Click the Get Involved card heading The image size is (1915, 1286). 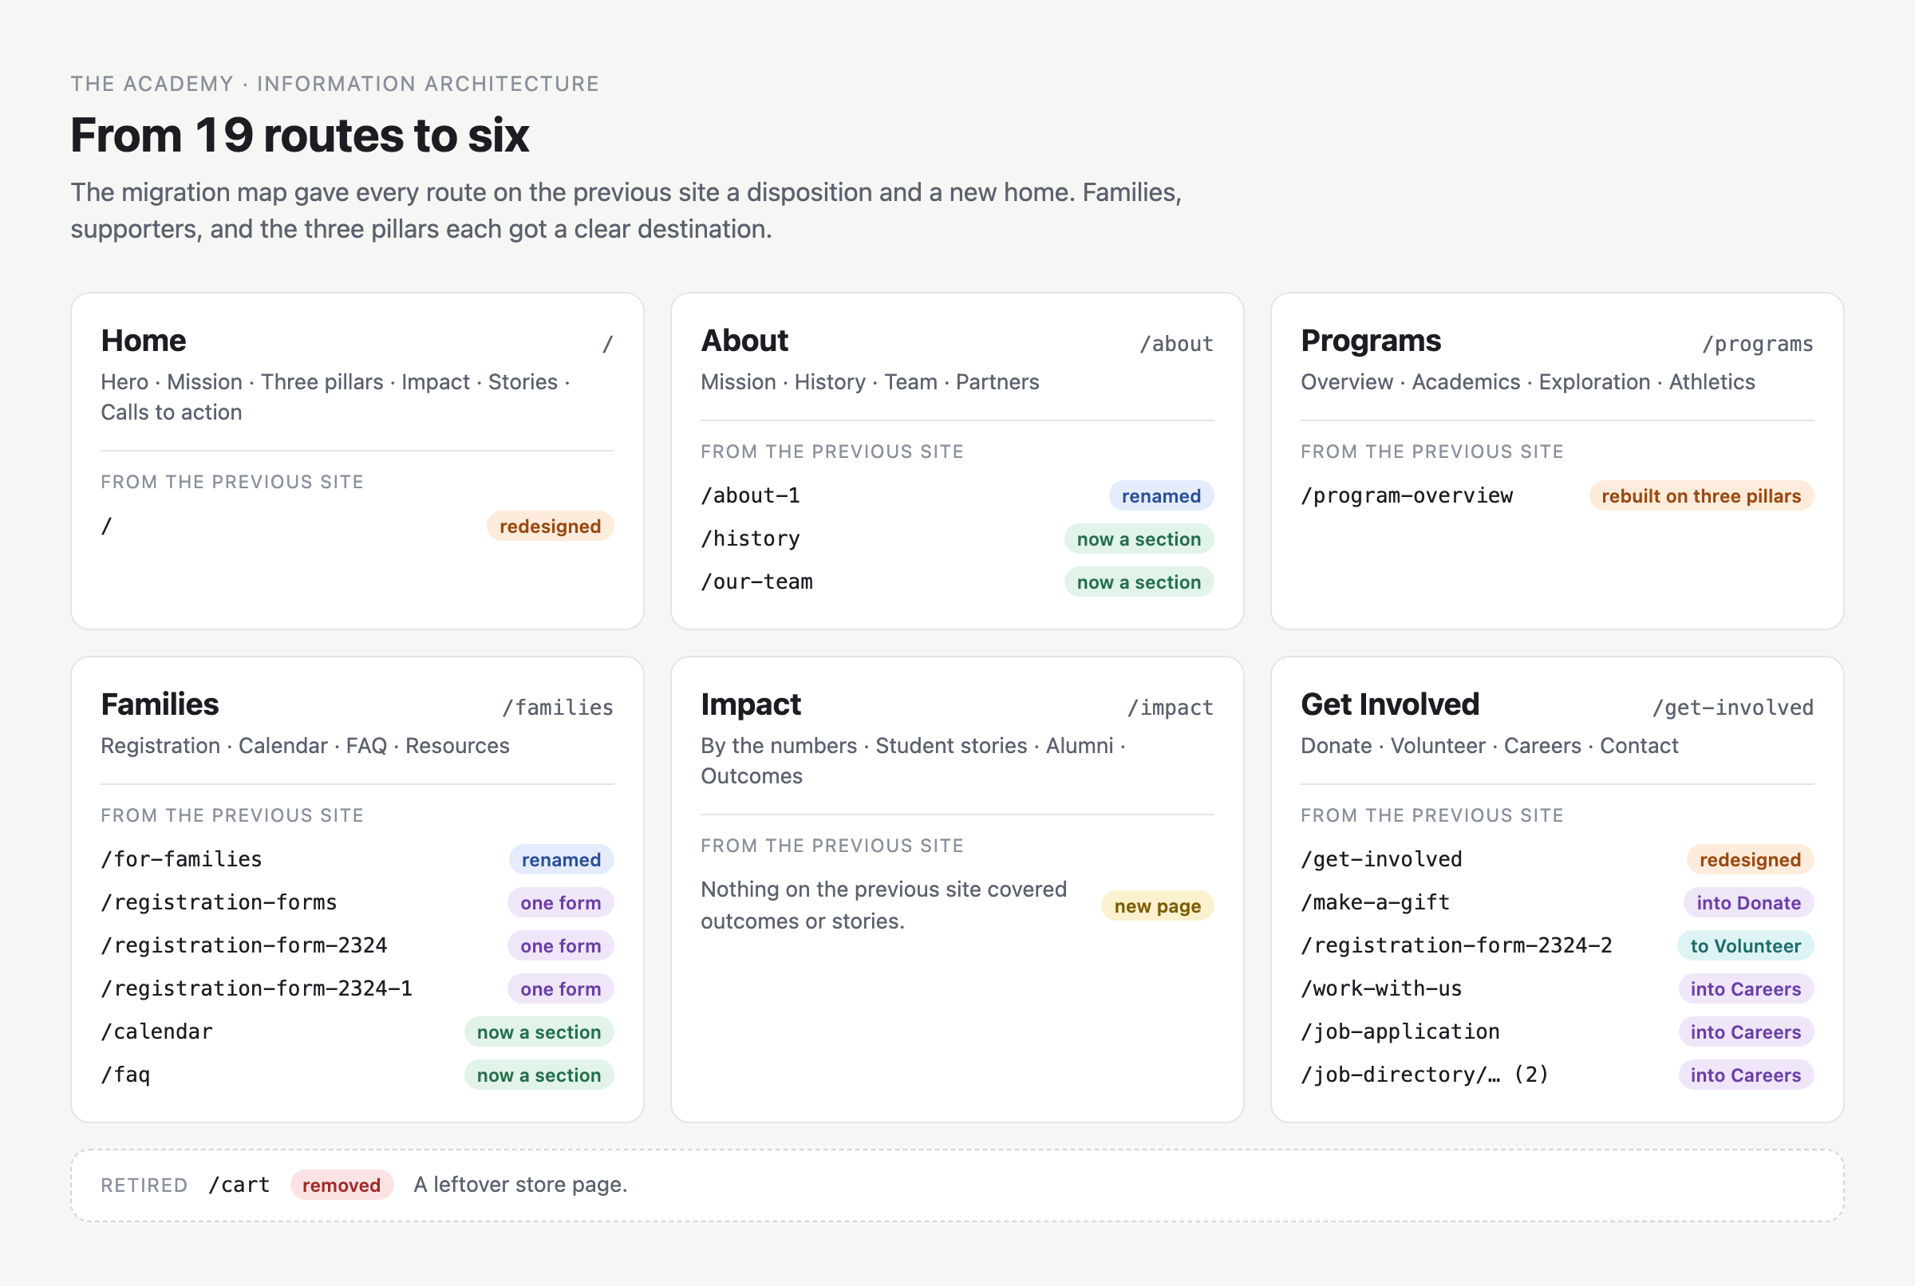(x=1390, y=704)
